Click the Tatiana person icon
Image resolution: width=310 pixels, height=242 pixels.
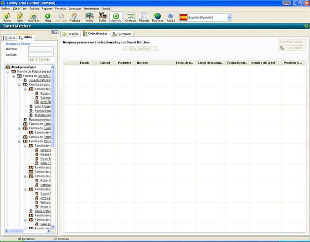pyautogui.click(x=37, y=98)
